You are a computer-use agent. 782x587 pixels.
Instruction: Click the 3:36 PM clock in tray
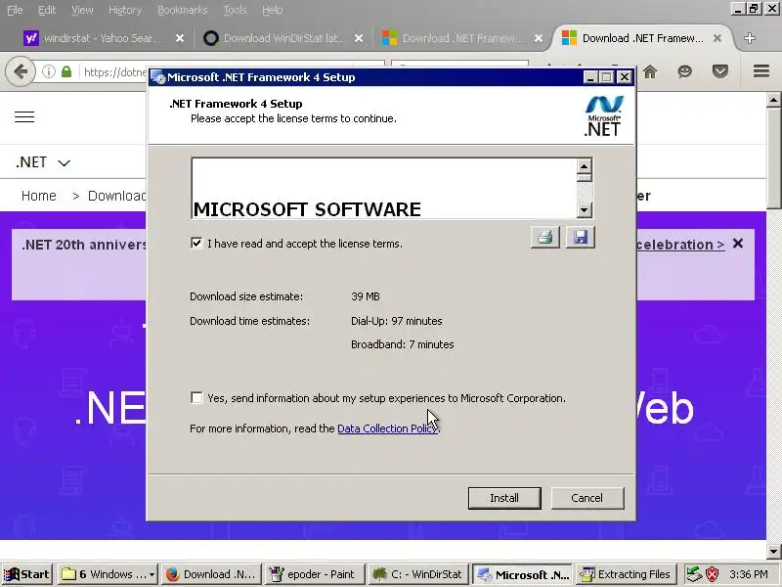pyautogui.click(x=748, y=574)
